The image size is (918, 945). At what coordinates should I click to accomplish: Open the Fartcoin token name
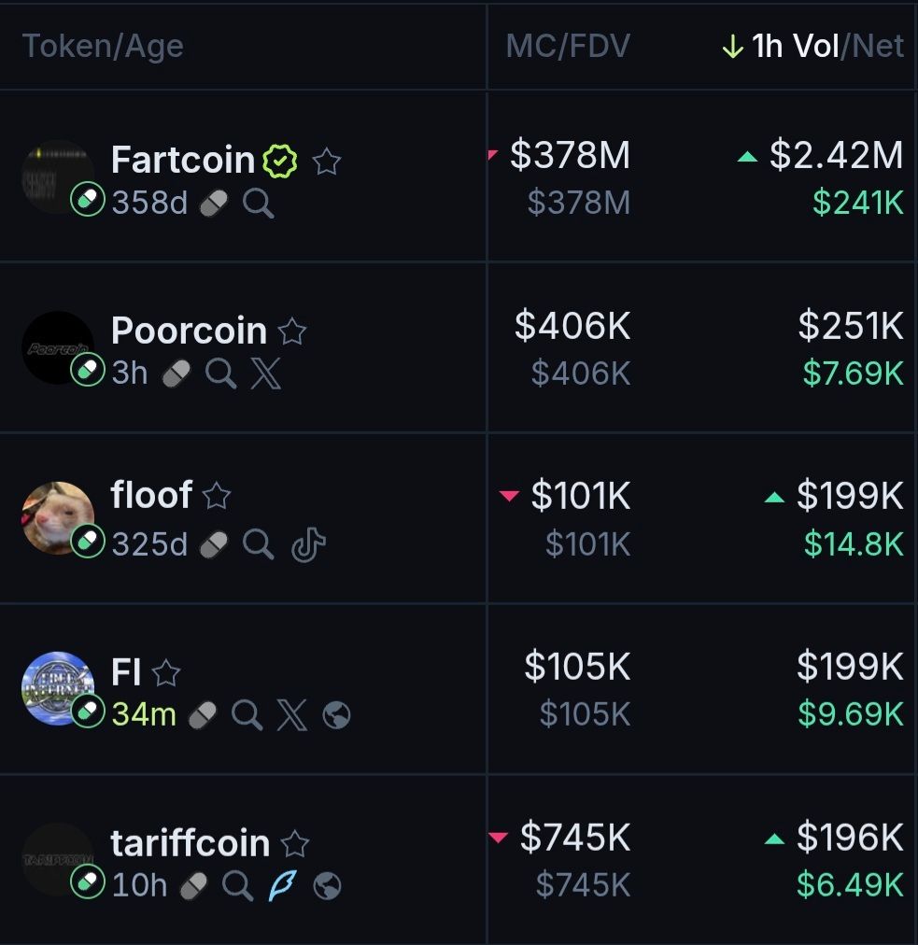click(x=183, y=160)
